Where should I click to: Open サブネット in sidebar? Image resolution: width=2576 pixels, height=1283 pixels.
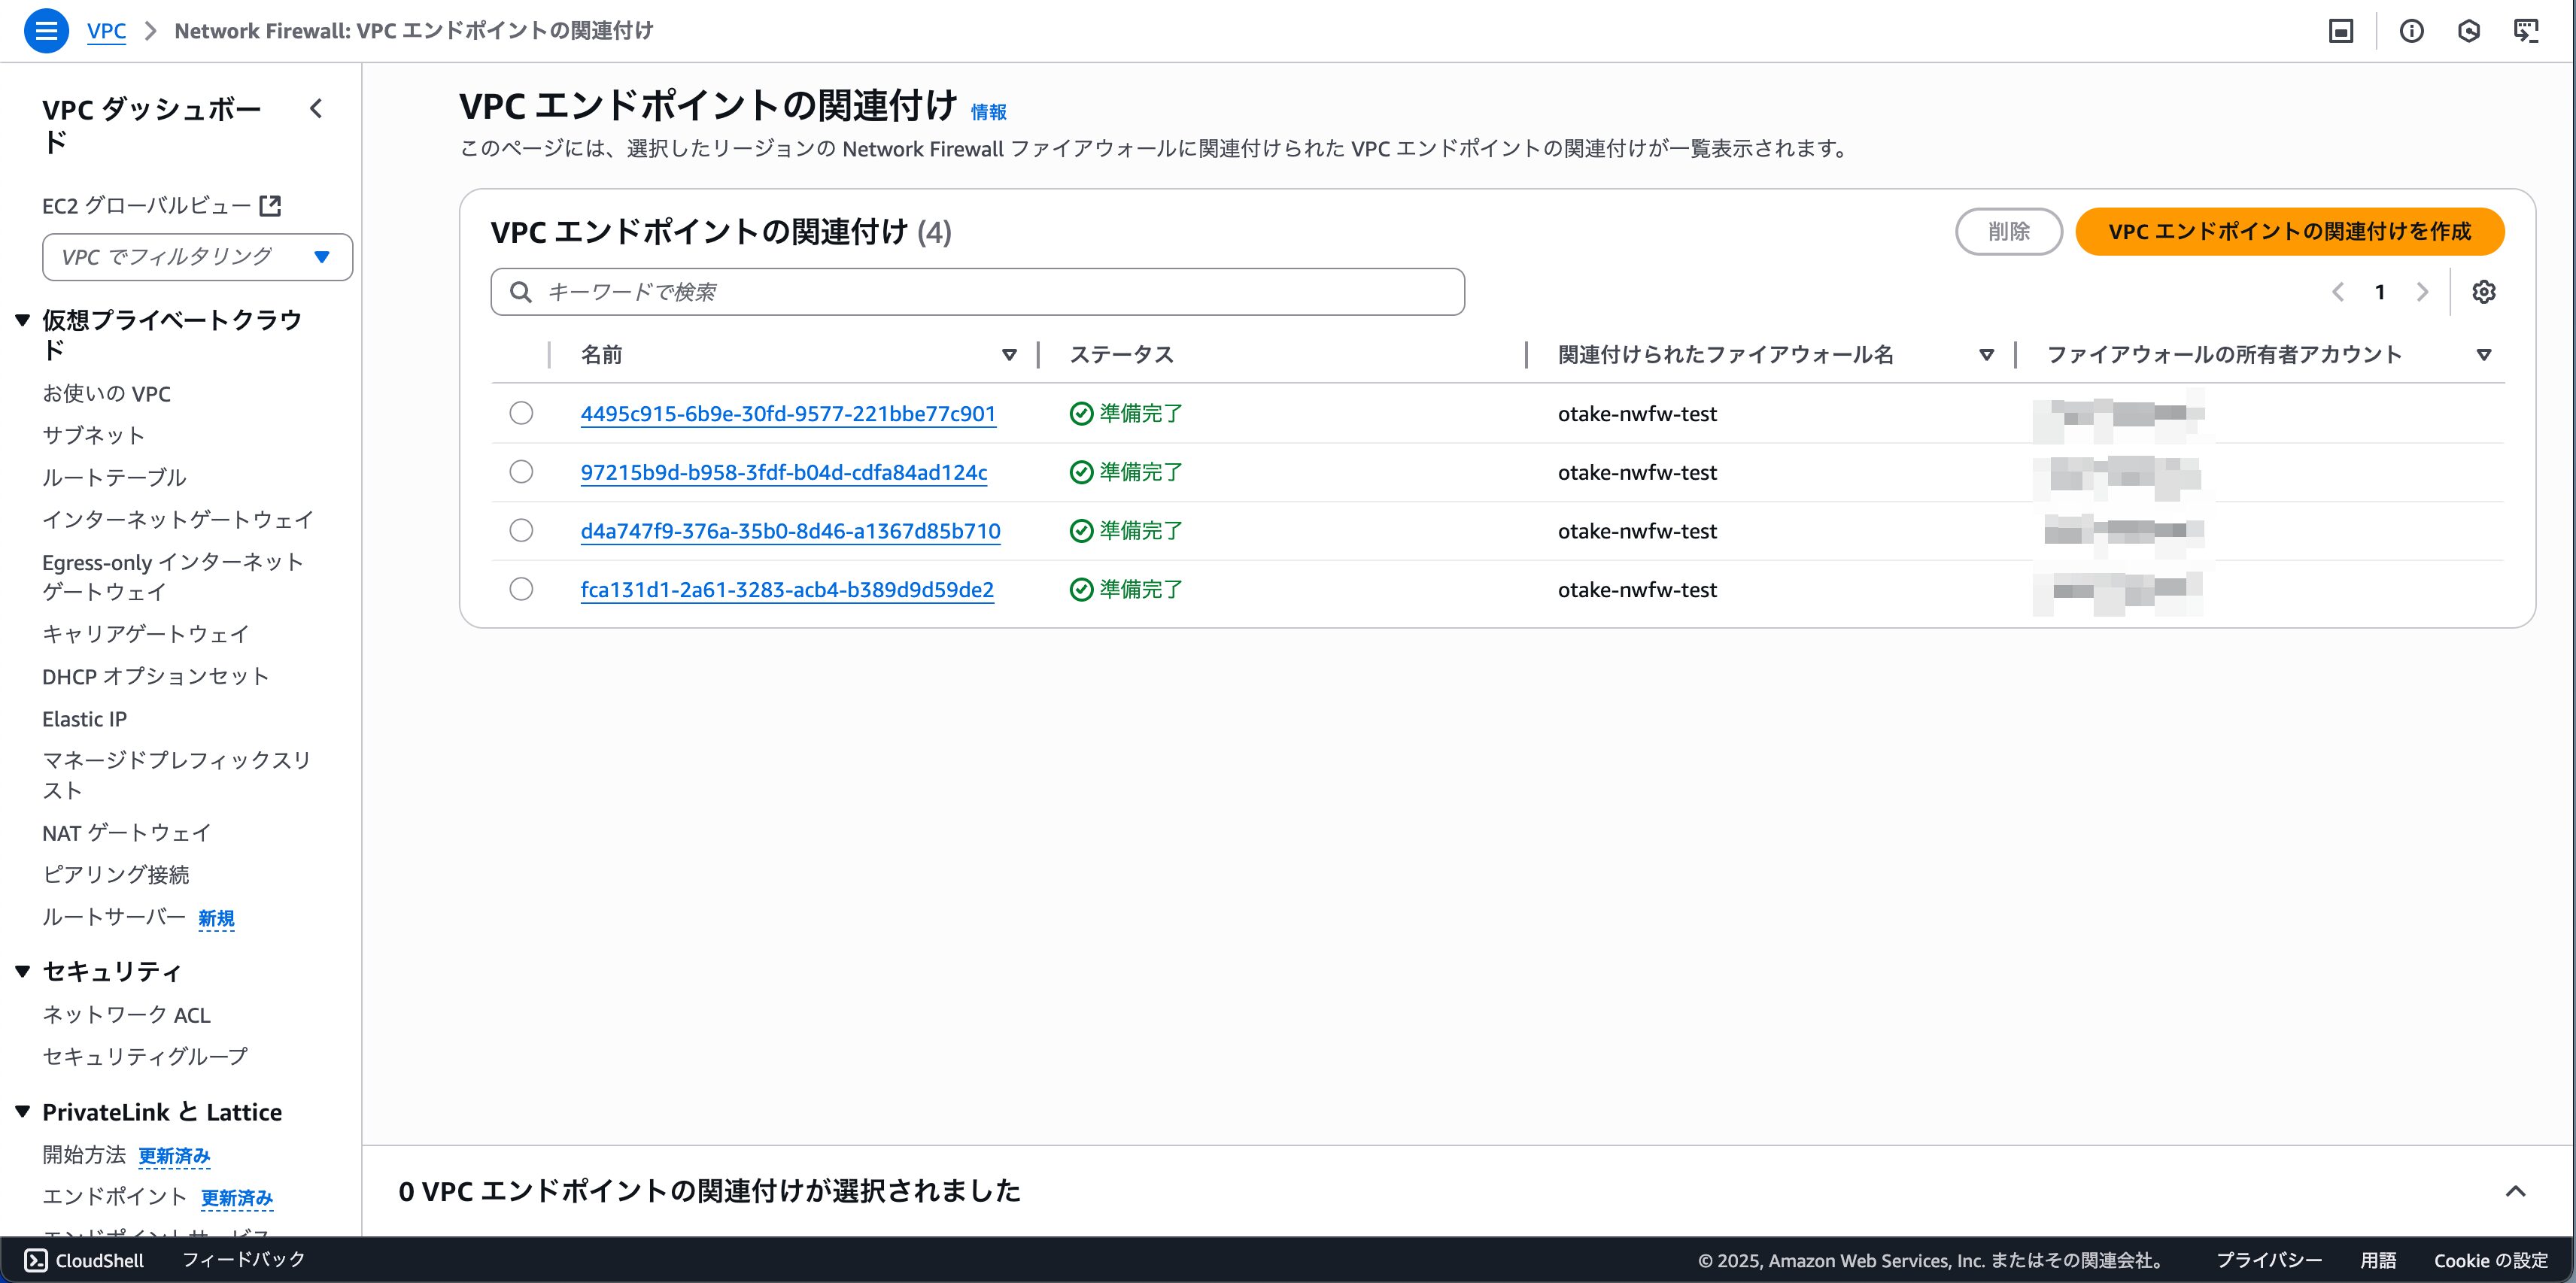click(93, 435)
